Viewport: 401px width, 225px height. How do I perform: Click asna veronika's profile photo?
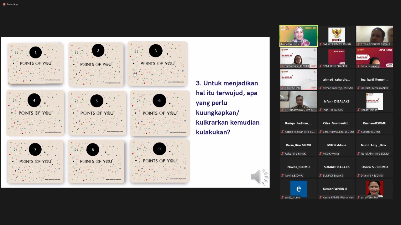[x=374, y=189]
